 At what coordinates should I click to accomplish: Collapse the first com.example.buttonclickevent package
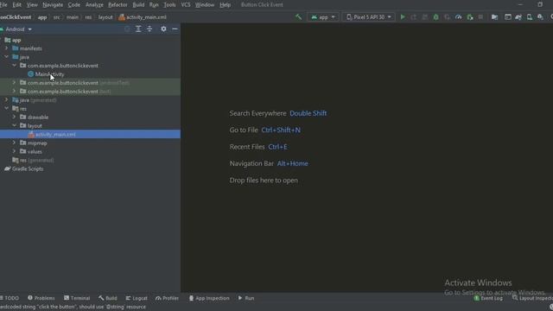tap(14, 66)
